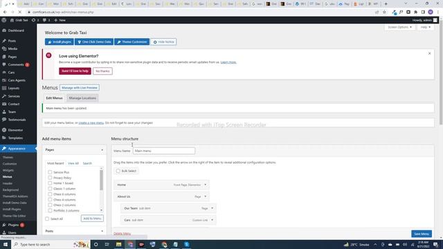
Task: Check the Chess 4 columns page
Action: click(50, 200)
